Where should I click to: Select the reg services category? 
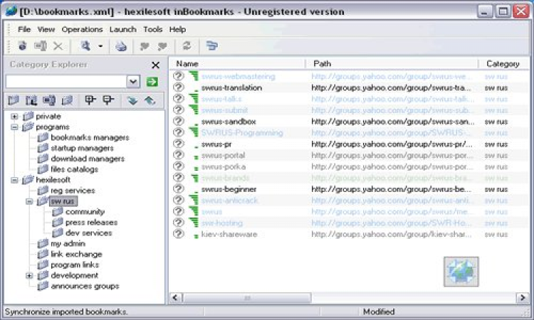73,191
